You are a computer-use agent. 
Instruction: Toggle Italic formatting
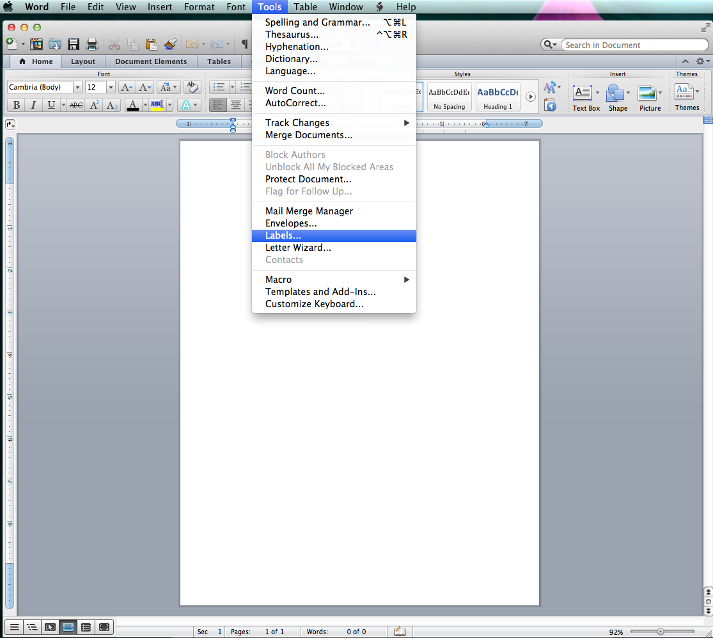pos(33,105)
